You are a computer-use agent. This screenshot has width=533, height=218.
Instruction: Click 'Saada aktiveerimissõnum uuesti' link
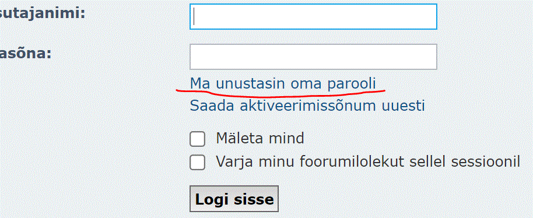pyautogui.click(x=307, y=106)
